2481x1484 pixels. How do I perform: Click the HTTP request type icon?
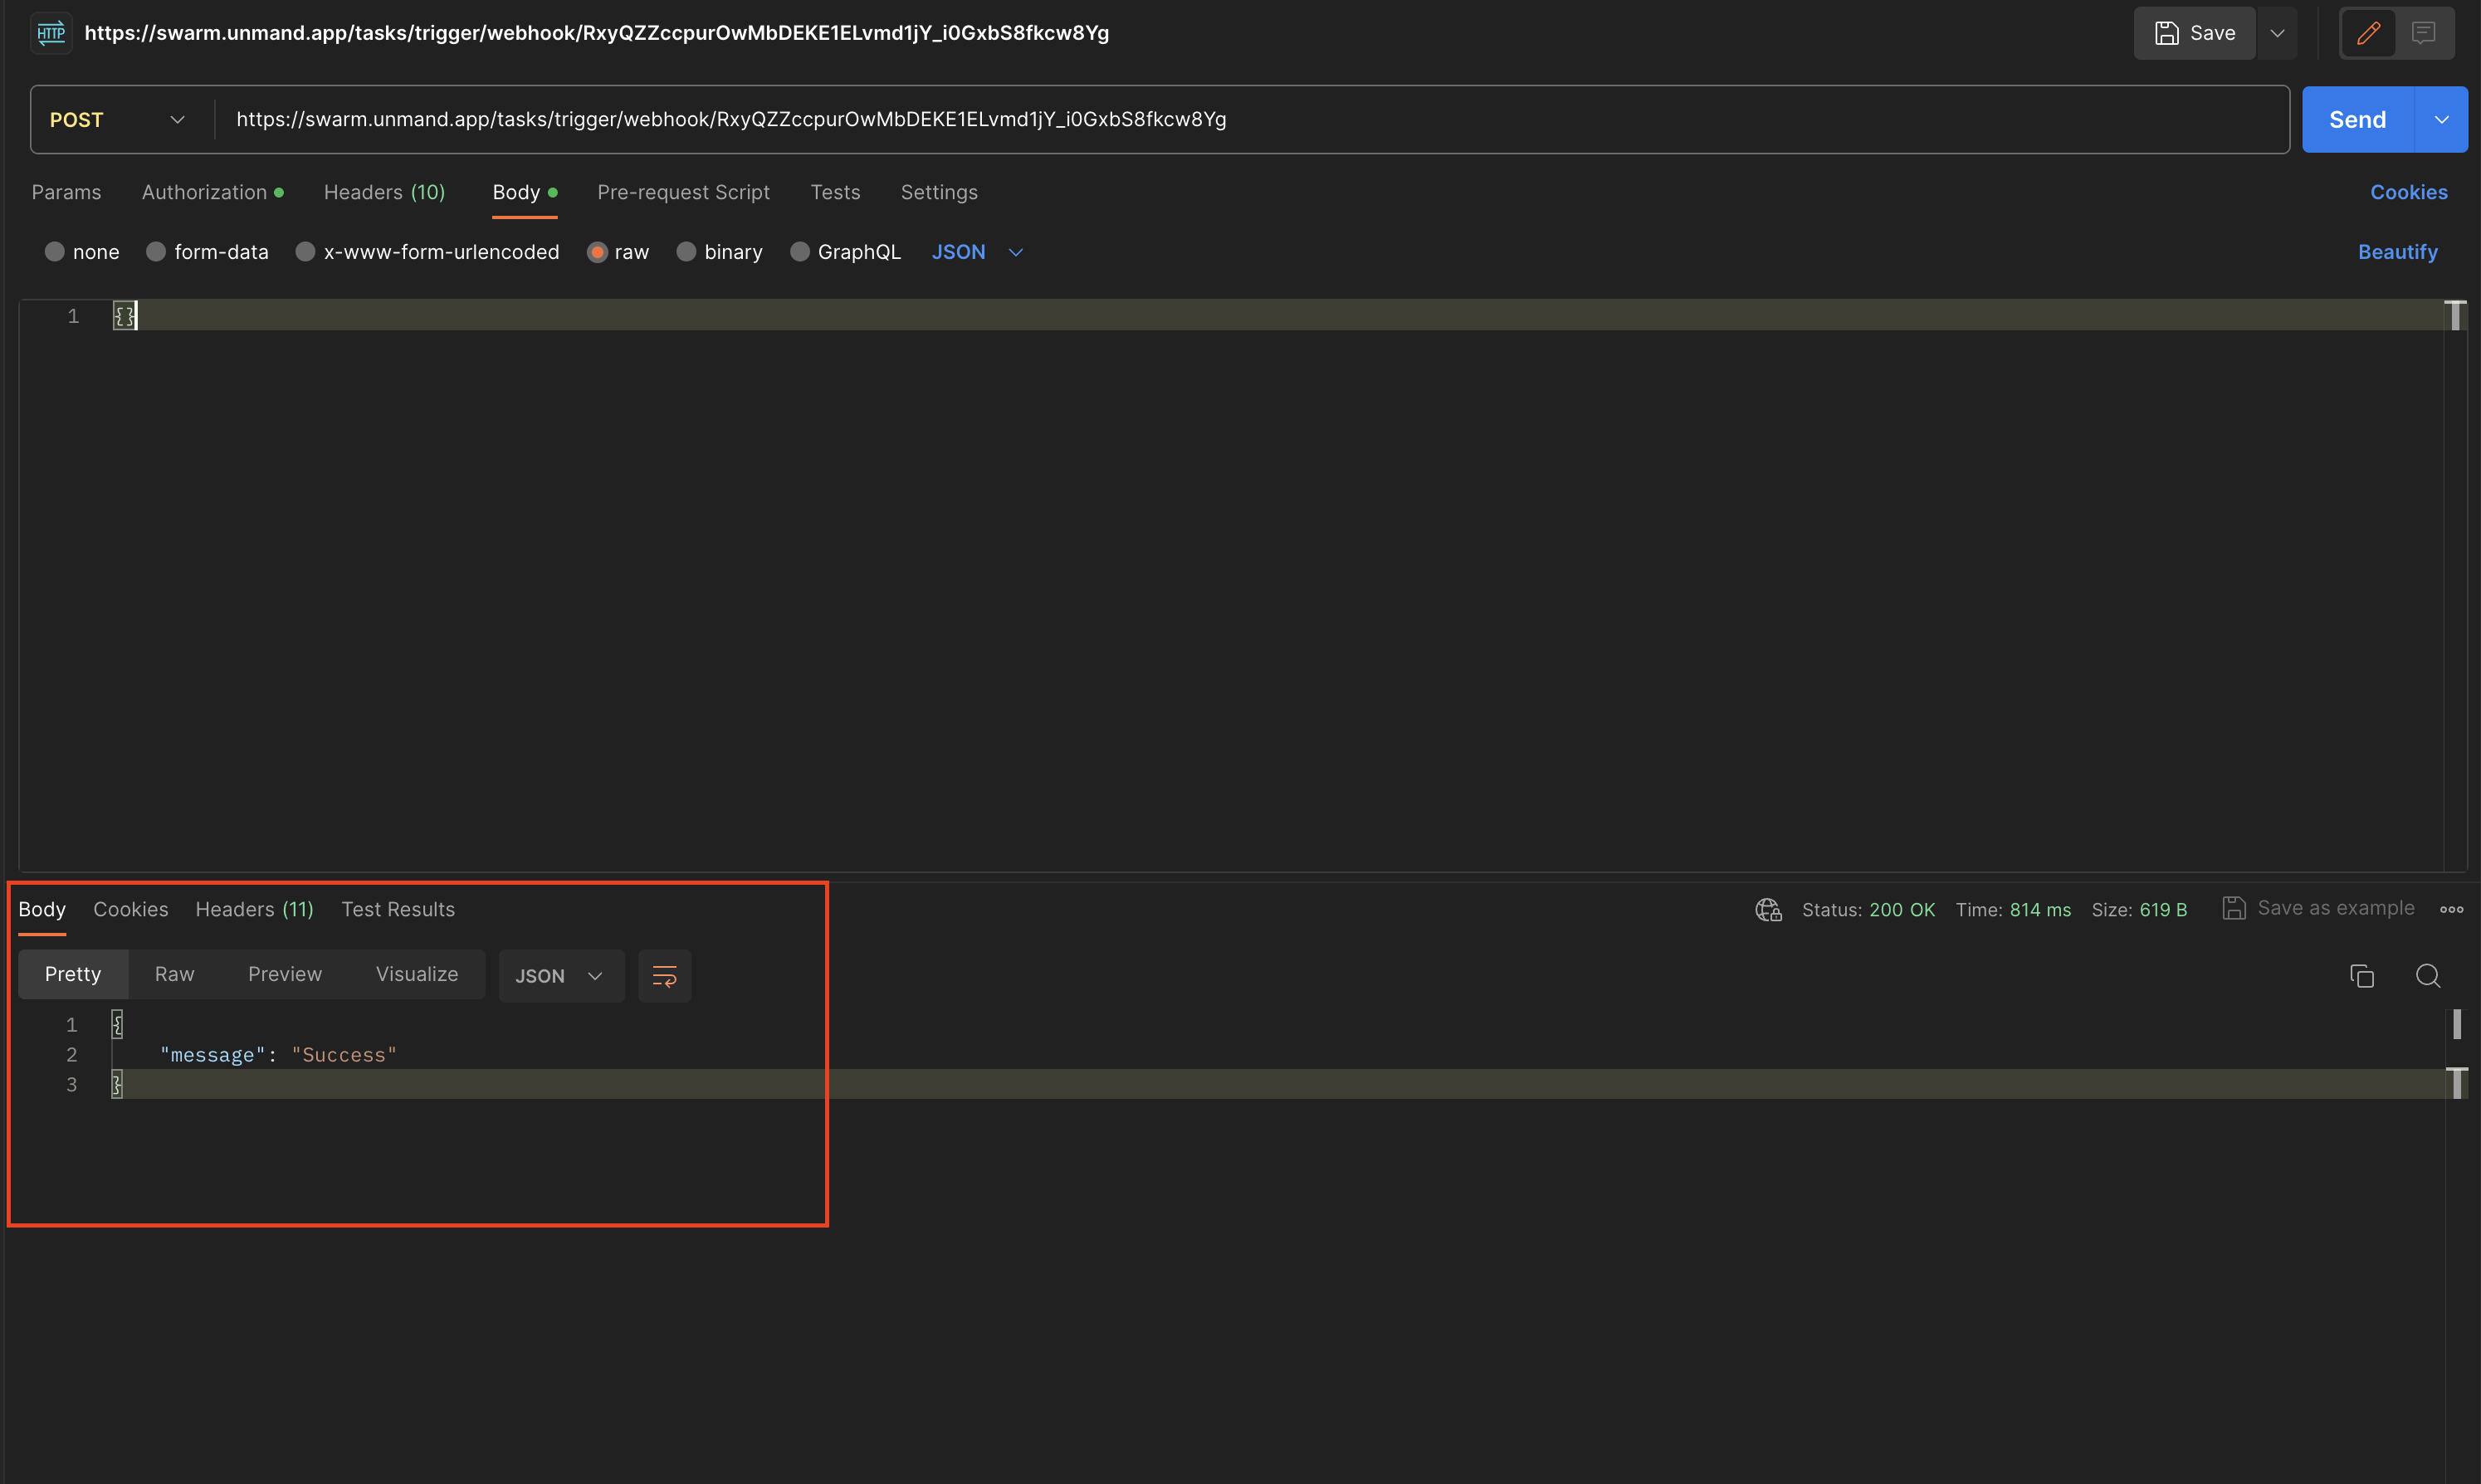pyautogui.click(x=50, y=32)
